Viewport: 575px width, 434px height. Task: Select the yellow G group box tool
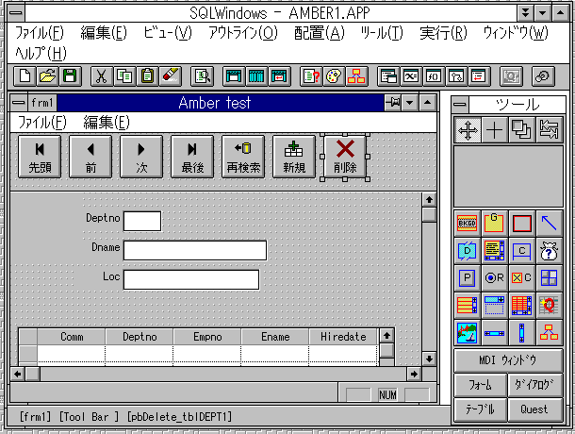click(494, 224)
